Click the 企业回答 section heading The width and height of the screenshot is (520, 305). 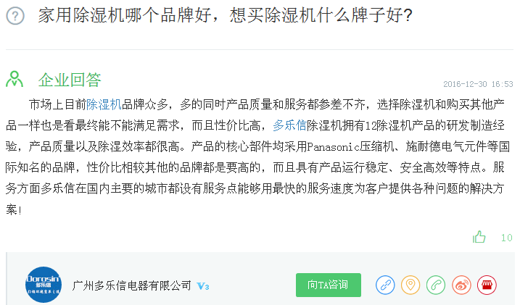pyautogui.click(x=70, y=80)
